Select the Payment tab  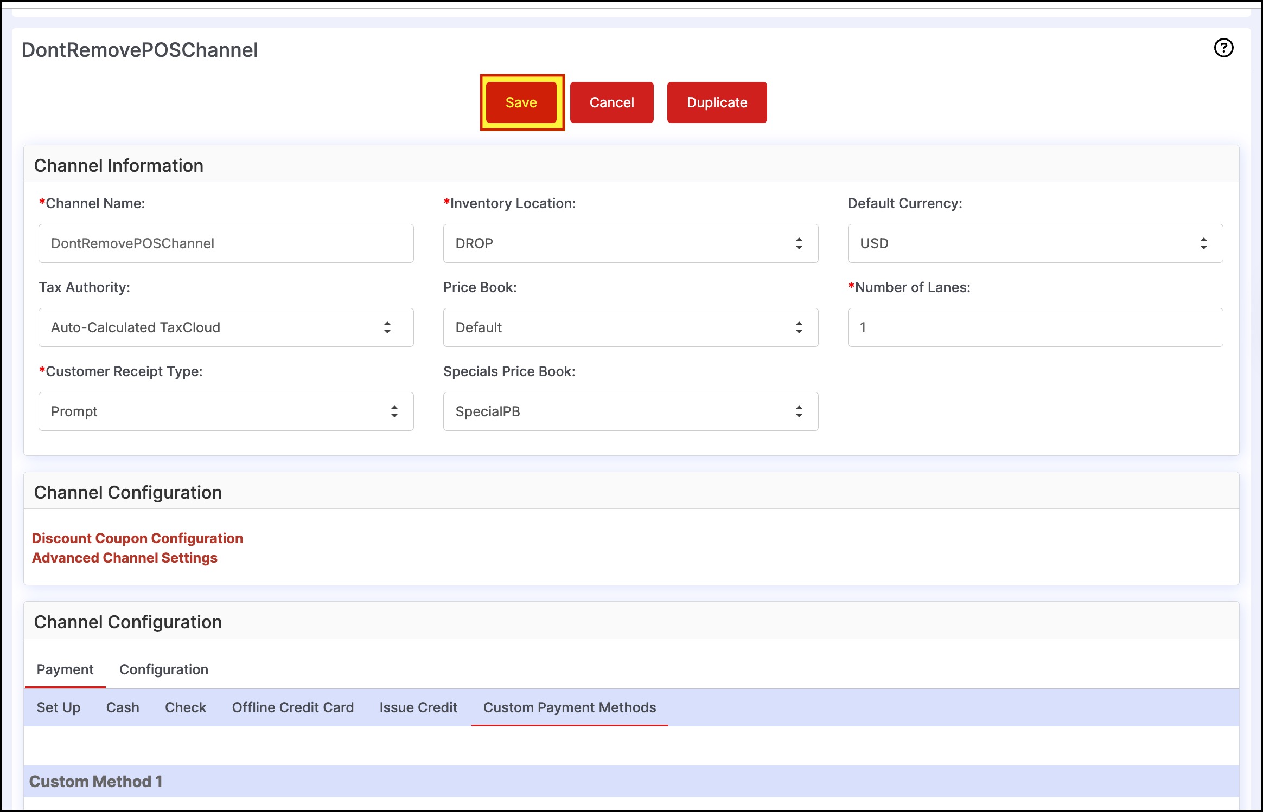[65, 669]
